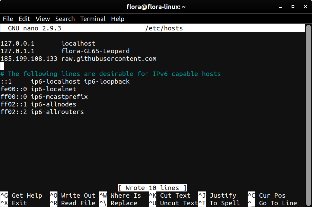Image resolution: width=312 pixels, height=207 pixels.
Task: Click the Wrote 10 lines status message
Action: coord(152,188)
